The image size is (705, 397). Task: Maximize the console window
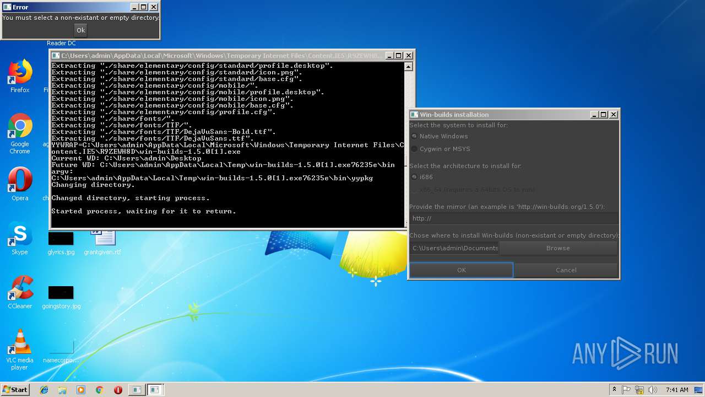point(398,56)
